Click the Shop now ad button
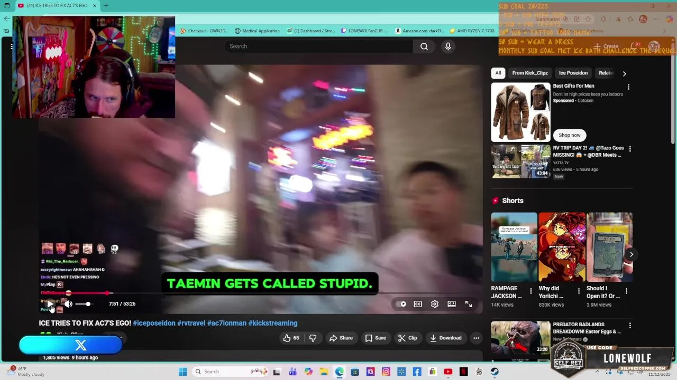The image size is (677, 380). tap(570, 135)
